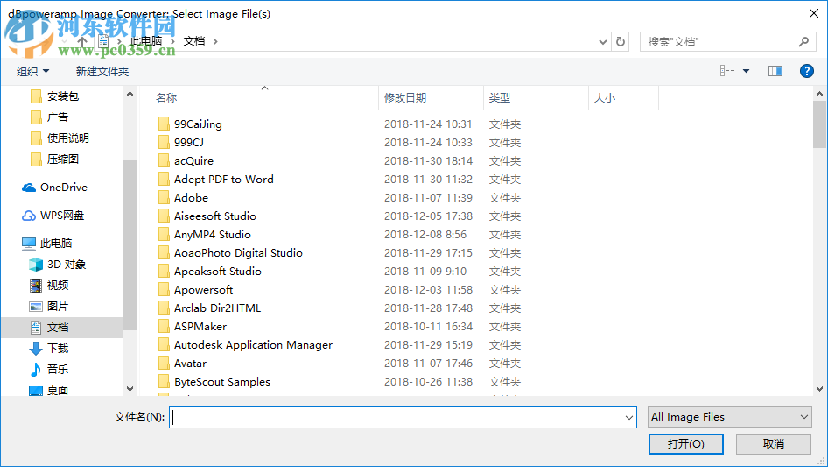Viewport: 828px width, 467px height.
Task: Sort by the 大小 column header
Action: (x=605, y=98)
